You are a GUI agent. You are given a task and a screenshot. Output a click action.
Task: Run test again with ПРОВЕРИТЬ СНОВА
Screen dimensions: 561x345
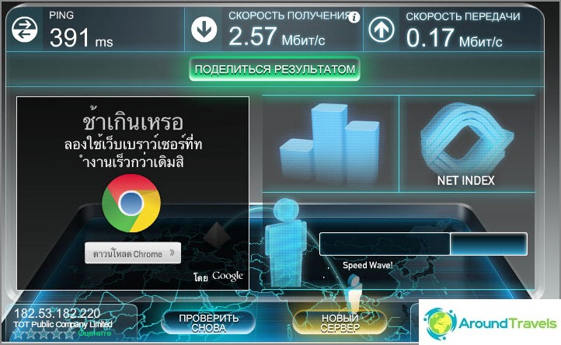pyautogui.click(x=208, y=322)
